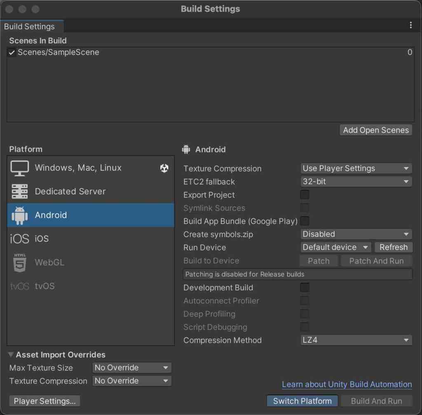The height and width of the screenshot is (415, 422).
Task: Click the Build to Device label
Action: pos(211,261)
